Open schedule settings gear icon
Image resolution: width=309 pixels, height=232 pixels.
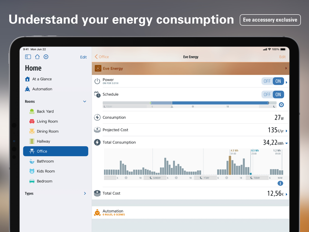281,105
